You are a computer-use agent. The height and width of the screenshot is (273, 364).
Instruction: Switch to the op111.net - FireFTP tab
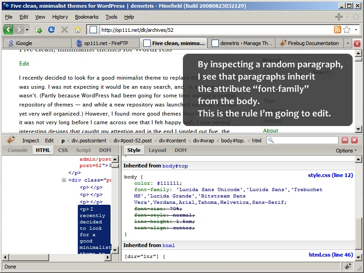pos(106,43)
